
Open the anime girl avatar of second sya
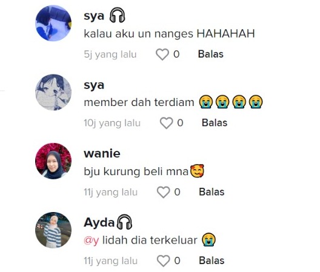coord(53,92)
